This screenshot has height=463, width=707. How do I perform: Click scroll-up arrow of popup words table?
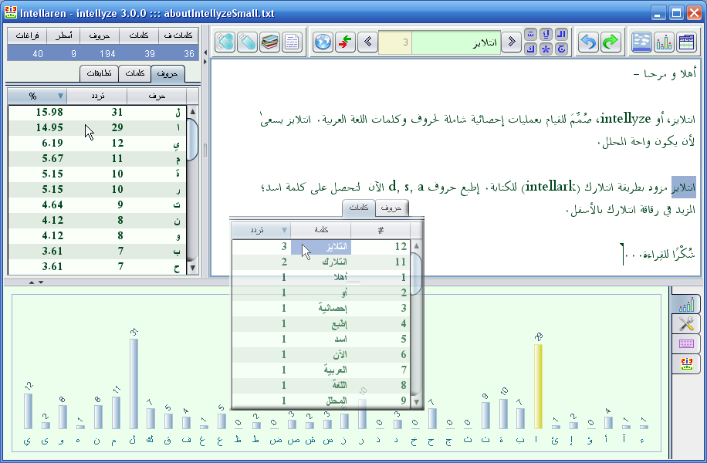[416, 245]
